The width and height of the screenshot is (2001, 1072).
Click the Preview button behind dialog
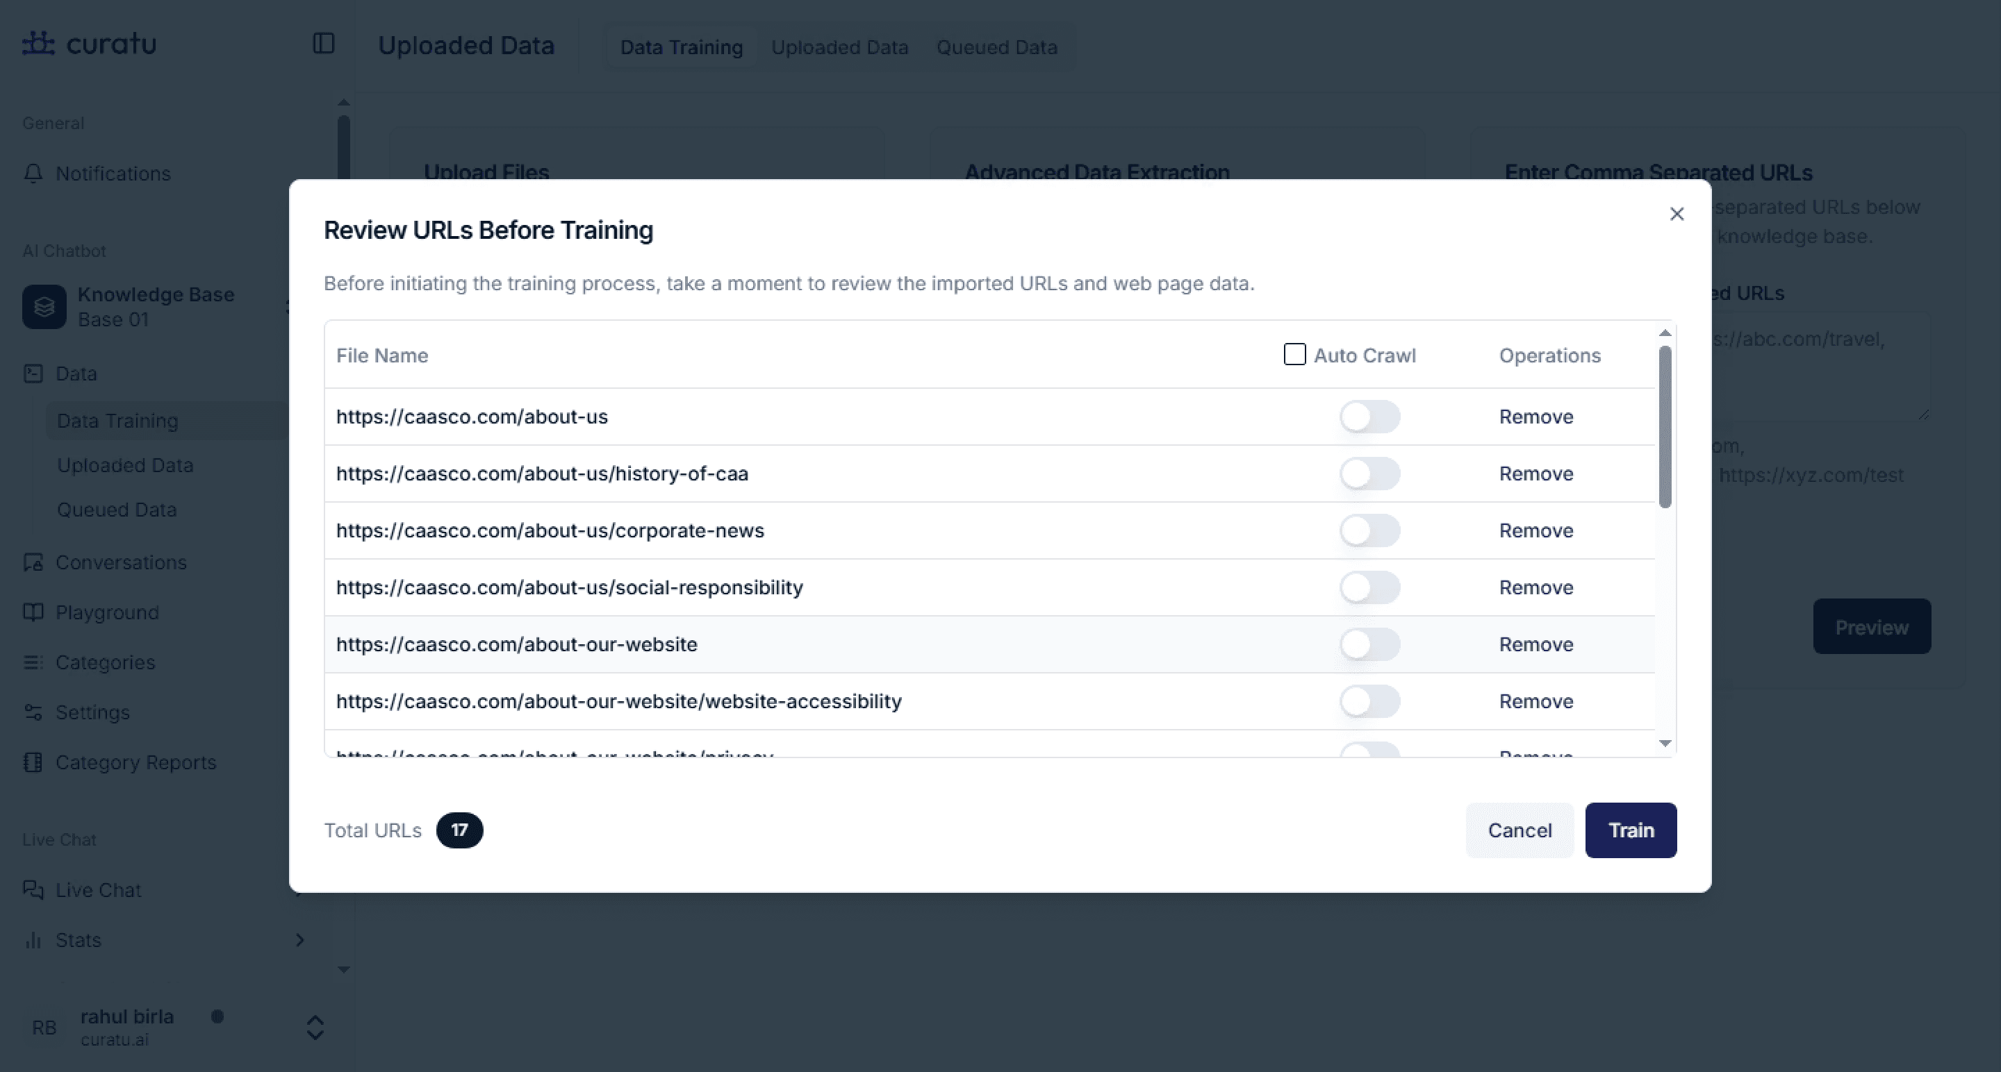click(1871, 626)
